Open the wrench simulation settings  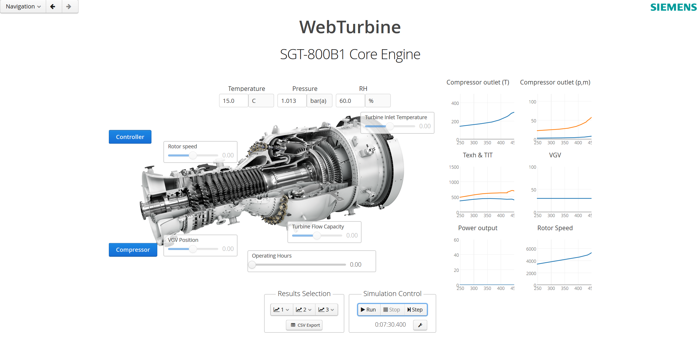pyautogui.click(x=420, y=325)
